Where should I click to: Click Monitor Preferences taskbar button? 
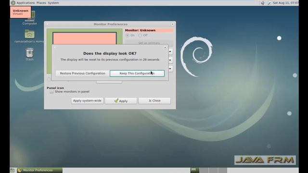pyautogui.click(x=40, y=170)
